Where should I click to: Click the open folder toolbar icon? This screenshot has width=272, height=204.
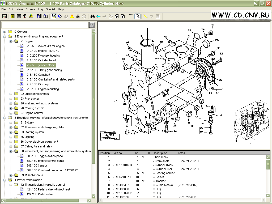point(111,16)
